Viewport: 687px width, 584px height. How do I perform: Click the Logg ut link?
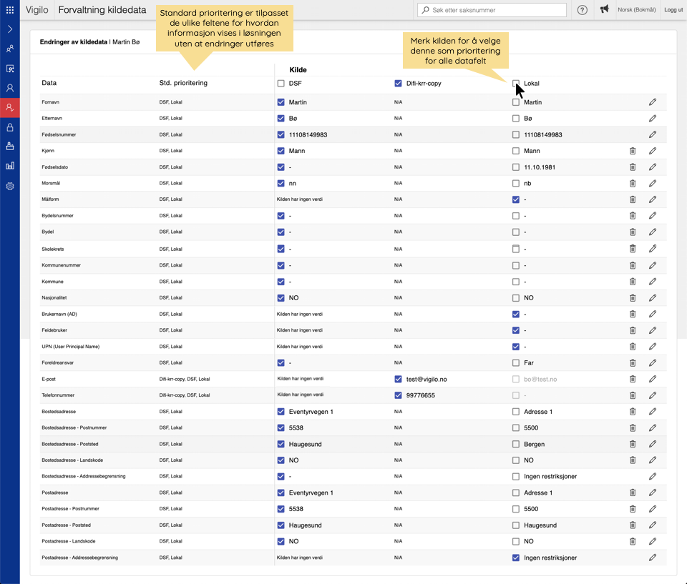(x=673, y=9)
